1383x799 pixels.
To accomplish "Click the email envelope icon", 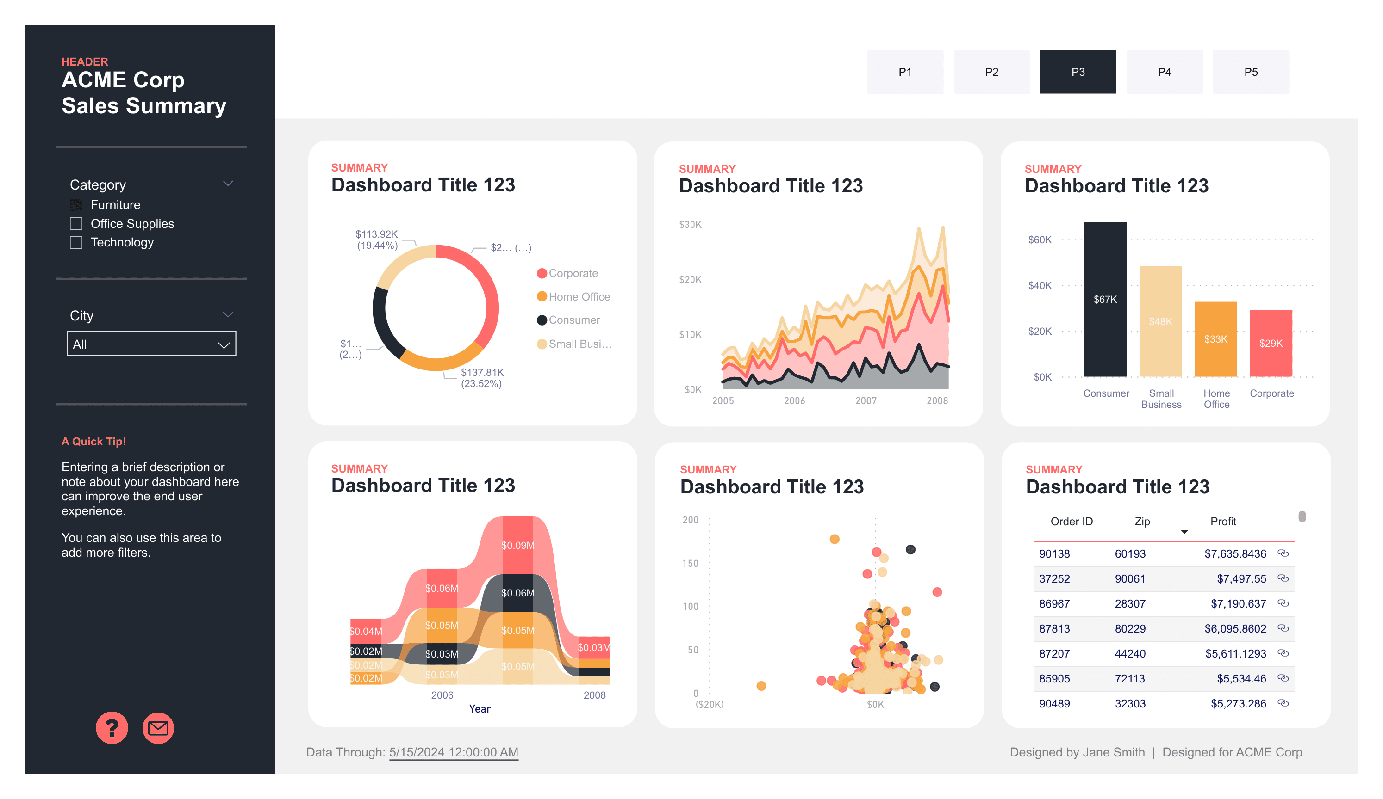I will (x=158, y=728).
